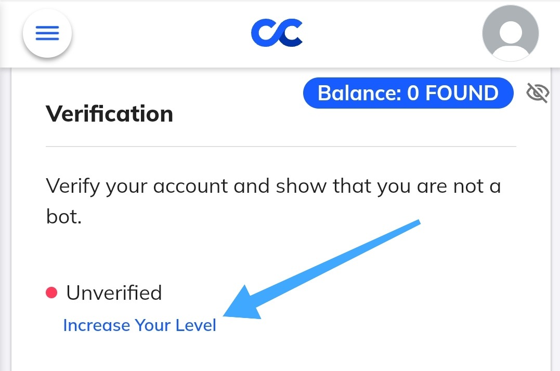Click the red unverified status dot

[51, 293]
